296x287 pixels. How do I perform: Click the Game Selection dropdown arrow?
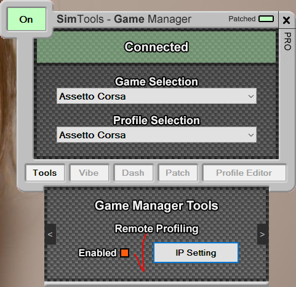point(251,96)
